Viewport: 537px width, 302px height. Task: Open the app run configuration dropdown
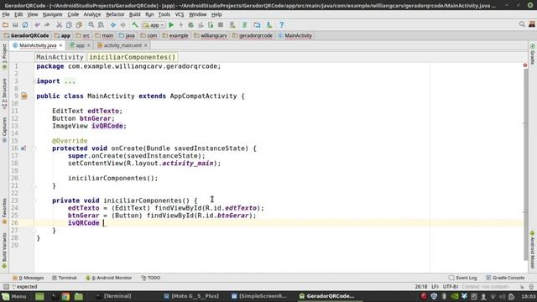154,24
